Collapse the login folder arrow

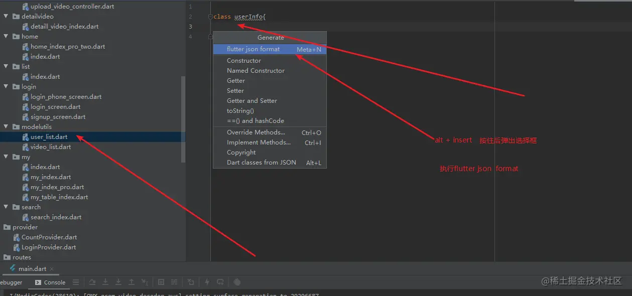click(6, 87)
